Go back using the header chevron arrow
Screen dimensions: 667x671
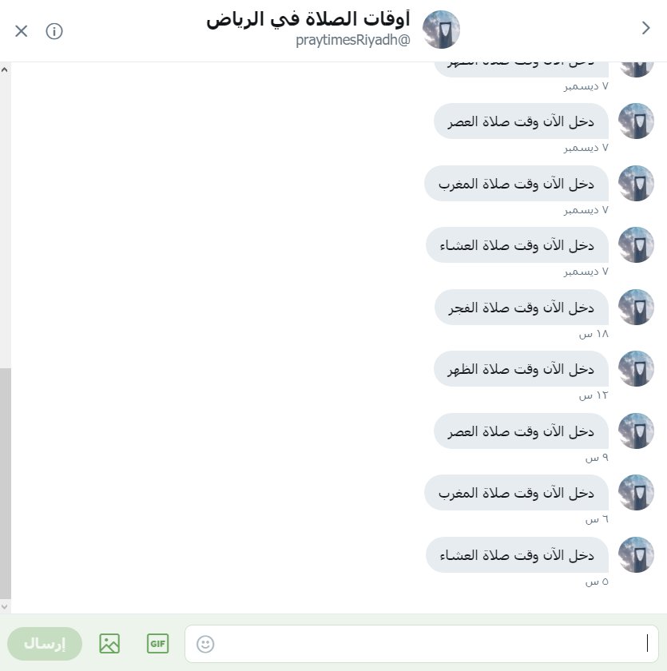[645, 28]
